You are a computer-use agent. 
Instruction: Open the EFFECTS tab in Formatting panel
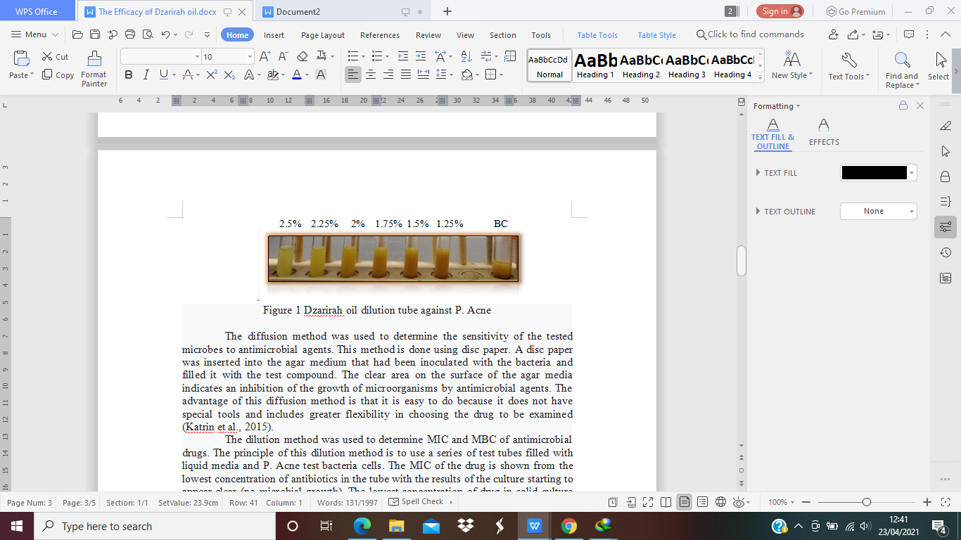[x=824, y=132]
